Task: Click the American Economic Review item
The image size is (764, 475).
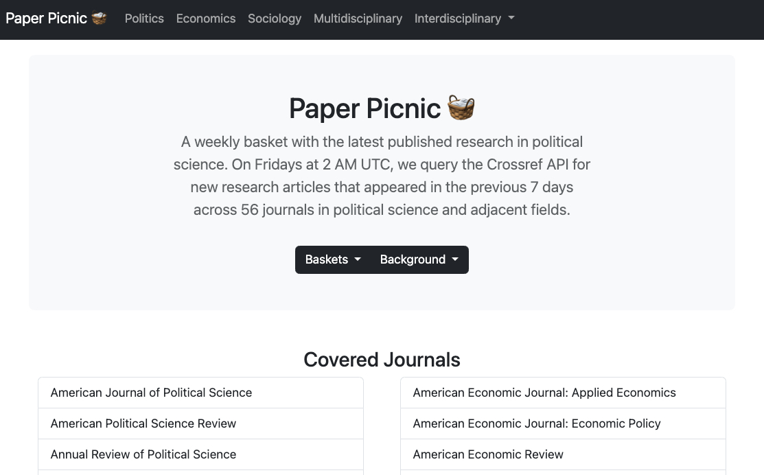Action: pos(488,454)
